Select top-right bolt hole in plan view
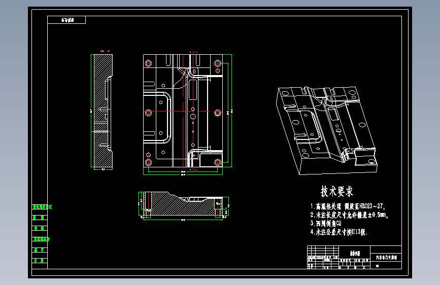 point(218,63)
